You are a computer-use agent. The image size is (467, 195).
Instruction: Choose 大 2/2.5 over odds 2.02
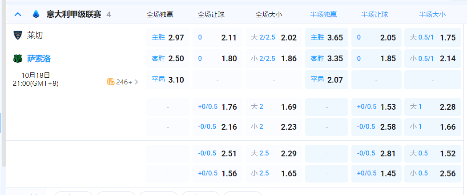coord(274,37)
